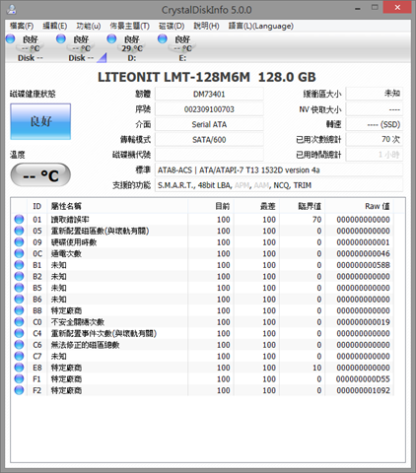
Task: Maximize the CrystalDiskInfo window
Action: [375, 8]
